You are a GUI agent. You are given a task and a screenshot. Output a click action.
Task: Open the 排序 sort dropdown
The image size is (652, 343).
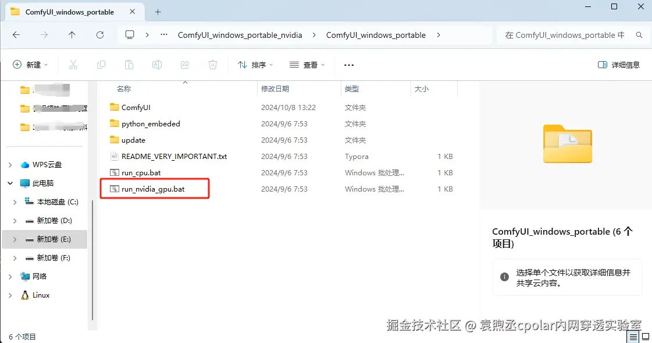click(255, 65)
